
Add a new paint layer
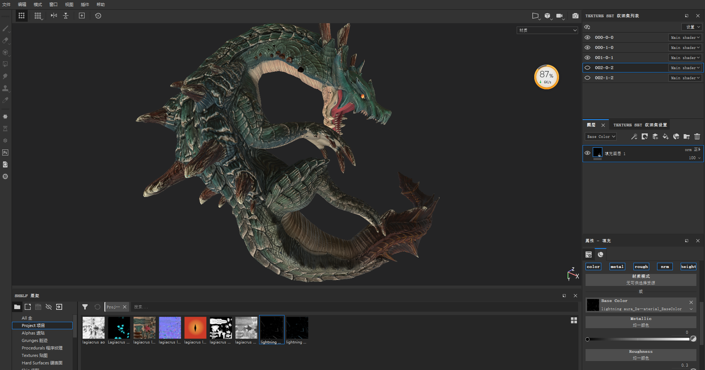(655, 136)
